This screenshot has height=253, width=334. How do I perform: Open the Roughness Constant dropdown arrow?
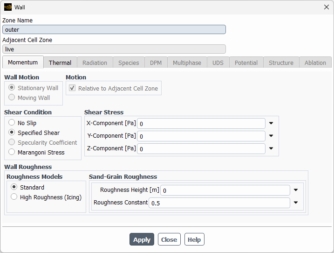(296, 203)
